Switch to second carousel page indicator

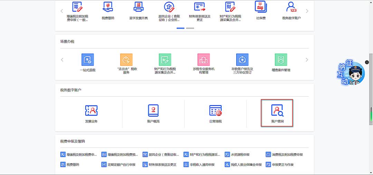coord(190,28)
